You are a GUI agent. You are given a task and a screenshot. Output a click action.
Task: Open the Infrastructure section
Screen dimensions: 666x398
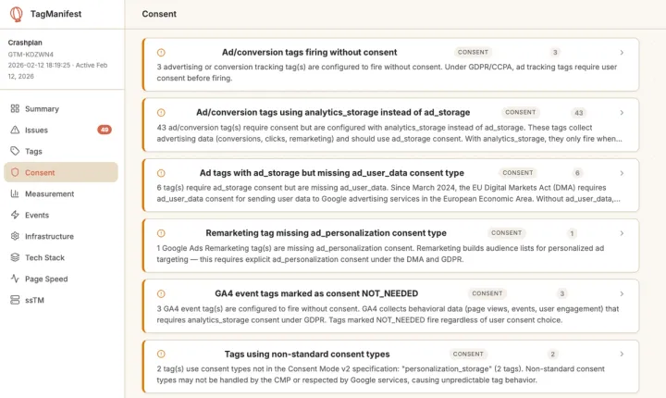61,236
